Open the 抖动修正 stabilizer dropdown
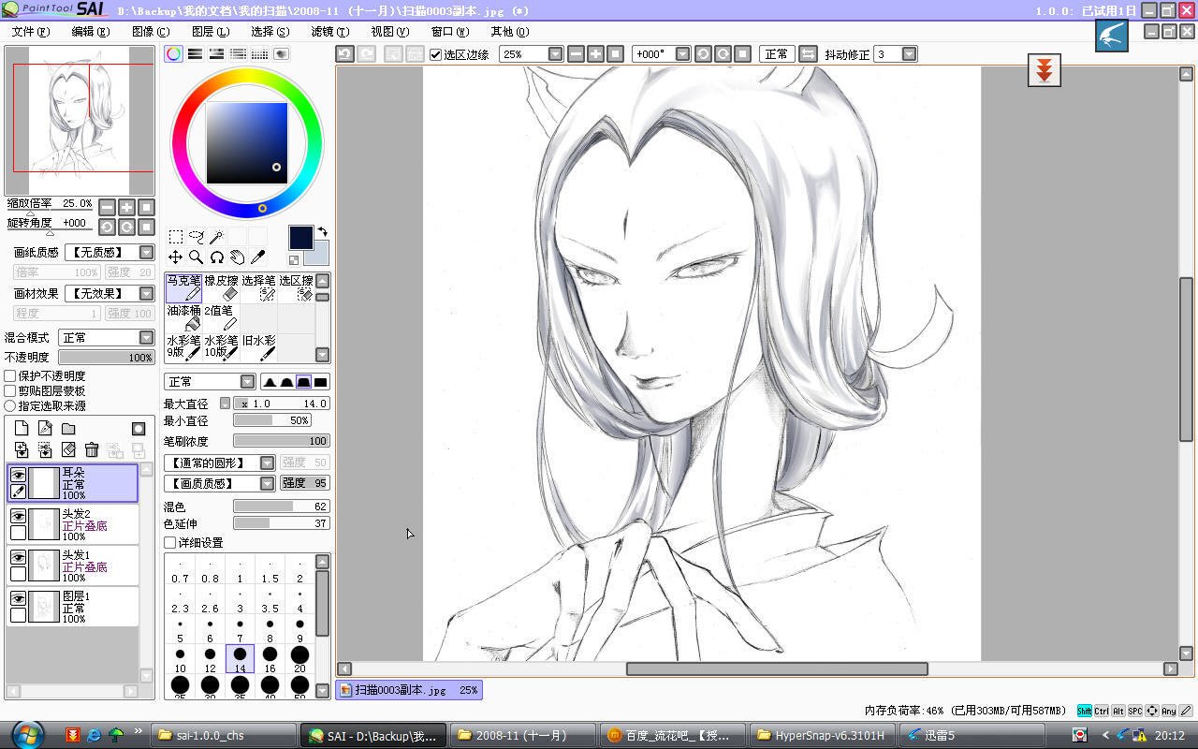 coord(909,54)
